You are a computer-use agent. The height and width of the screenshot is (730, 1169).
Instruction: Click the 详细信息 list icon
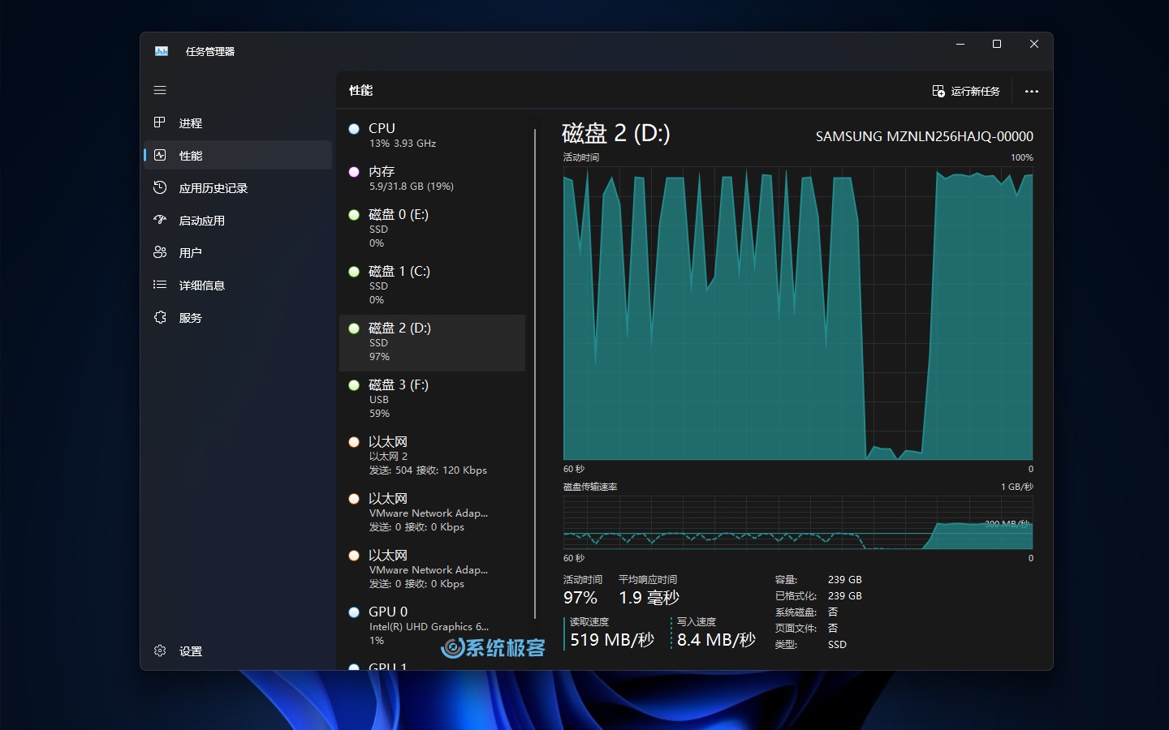click(x=160, y=285)
